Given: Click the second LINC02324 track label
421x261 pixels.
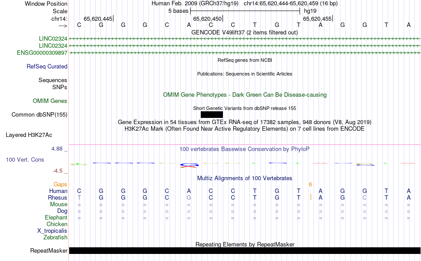Looking at the screenshot, I should click(53, 46).
